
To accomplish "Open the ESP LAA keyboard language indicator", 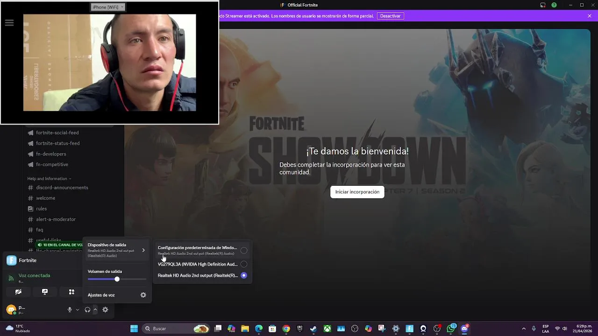I will pos(546,329).
